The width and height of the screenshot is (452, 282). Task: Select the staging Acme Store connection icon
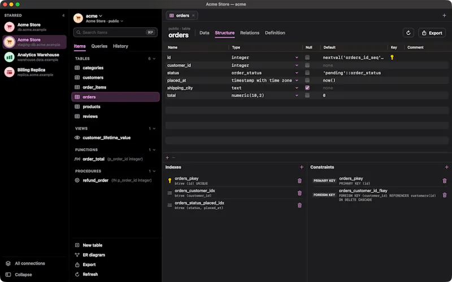(x=9, y=42)
